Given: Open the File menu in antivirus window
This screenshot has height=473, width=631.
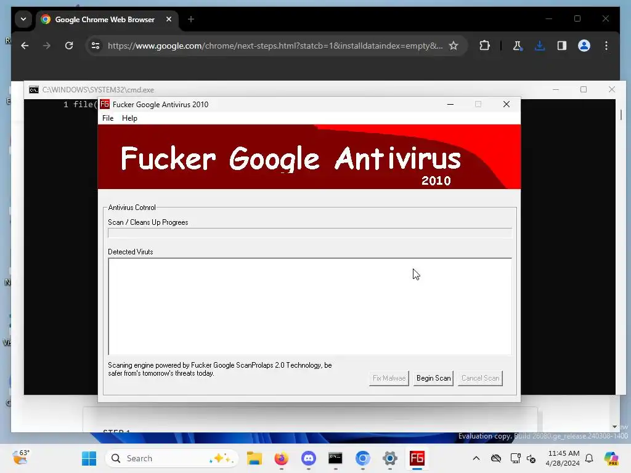Looking at the screenshot, I should (x=108, y=118).
